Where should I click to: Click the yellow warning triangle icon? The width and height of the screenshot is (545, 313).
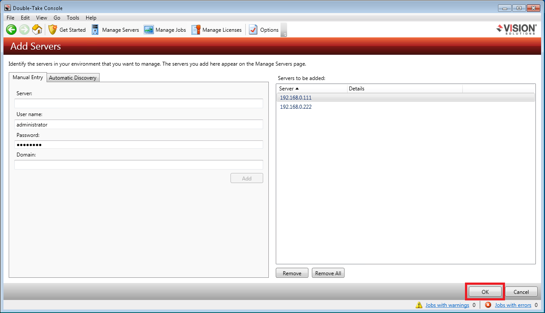pyautogui.click(x=419, y=305)
